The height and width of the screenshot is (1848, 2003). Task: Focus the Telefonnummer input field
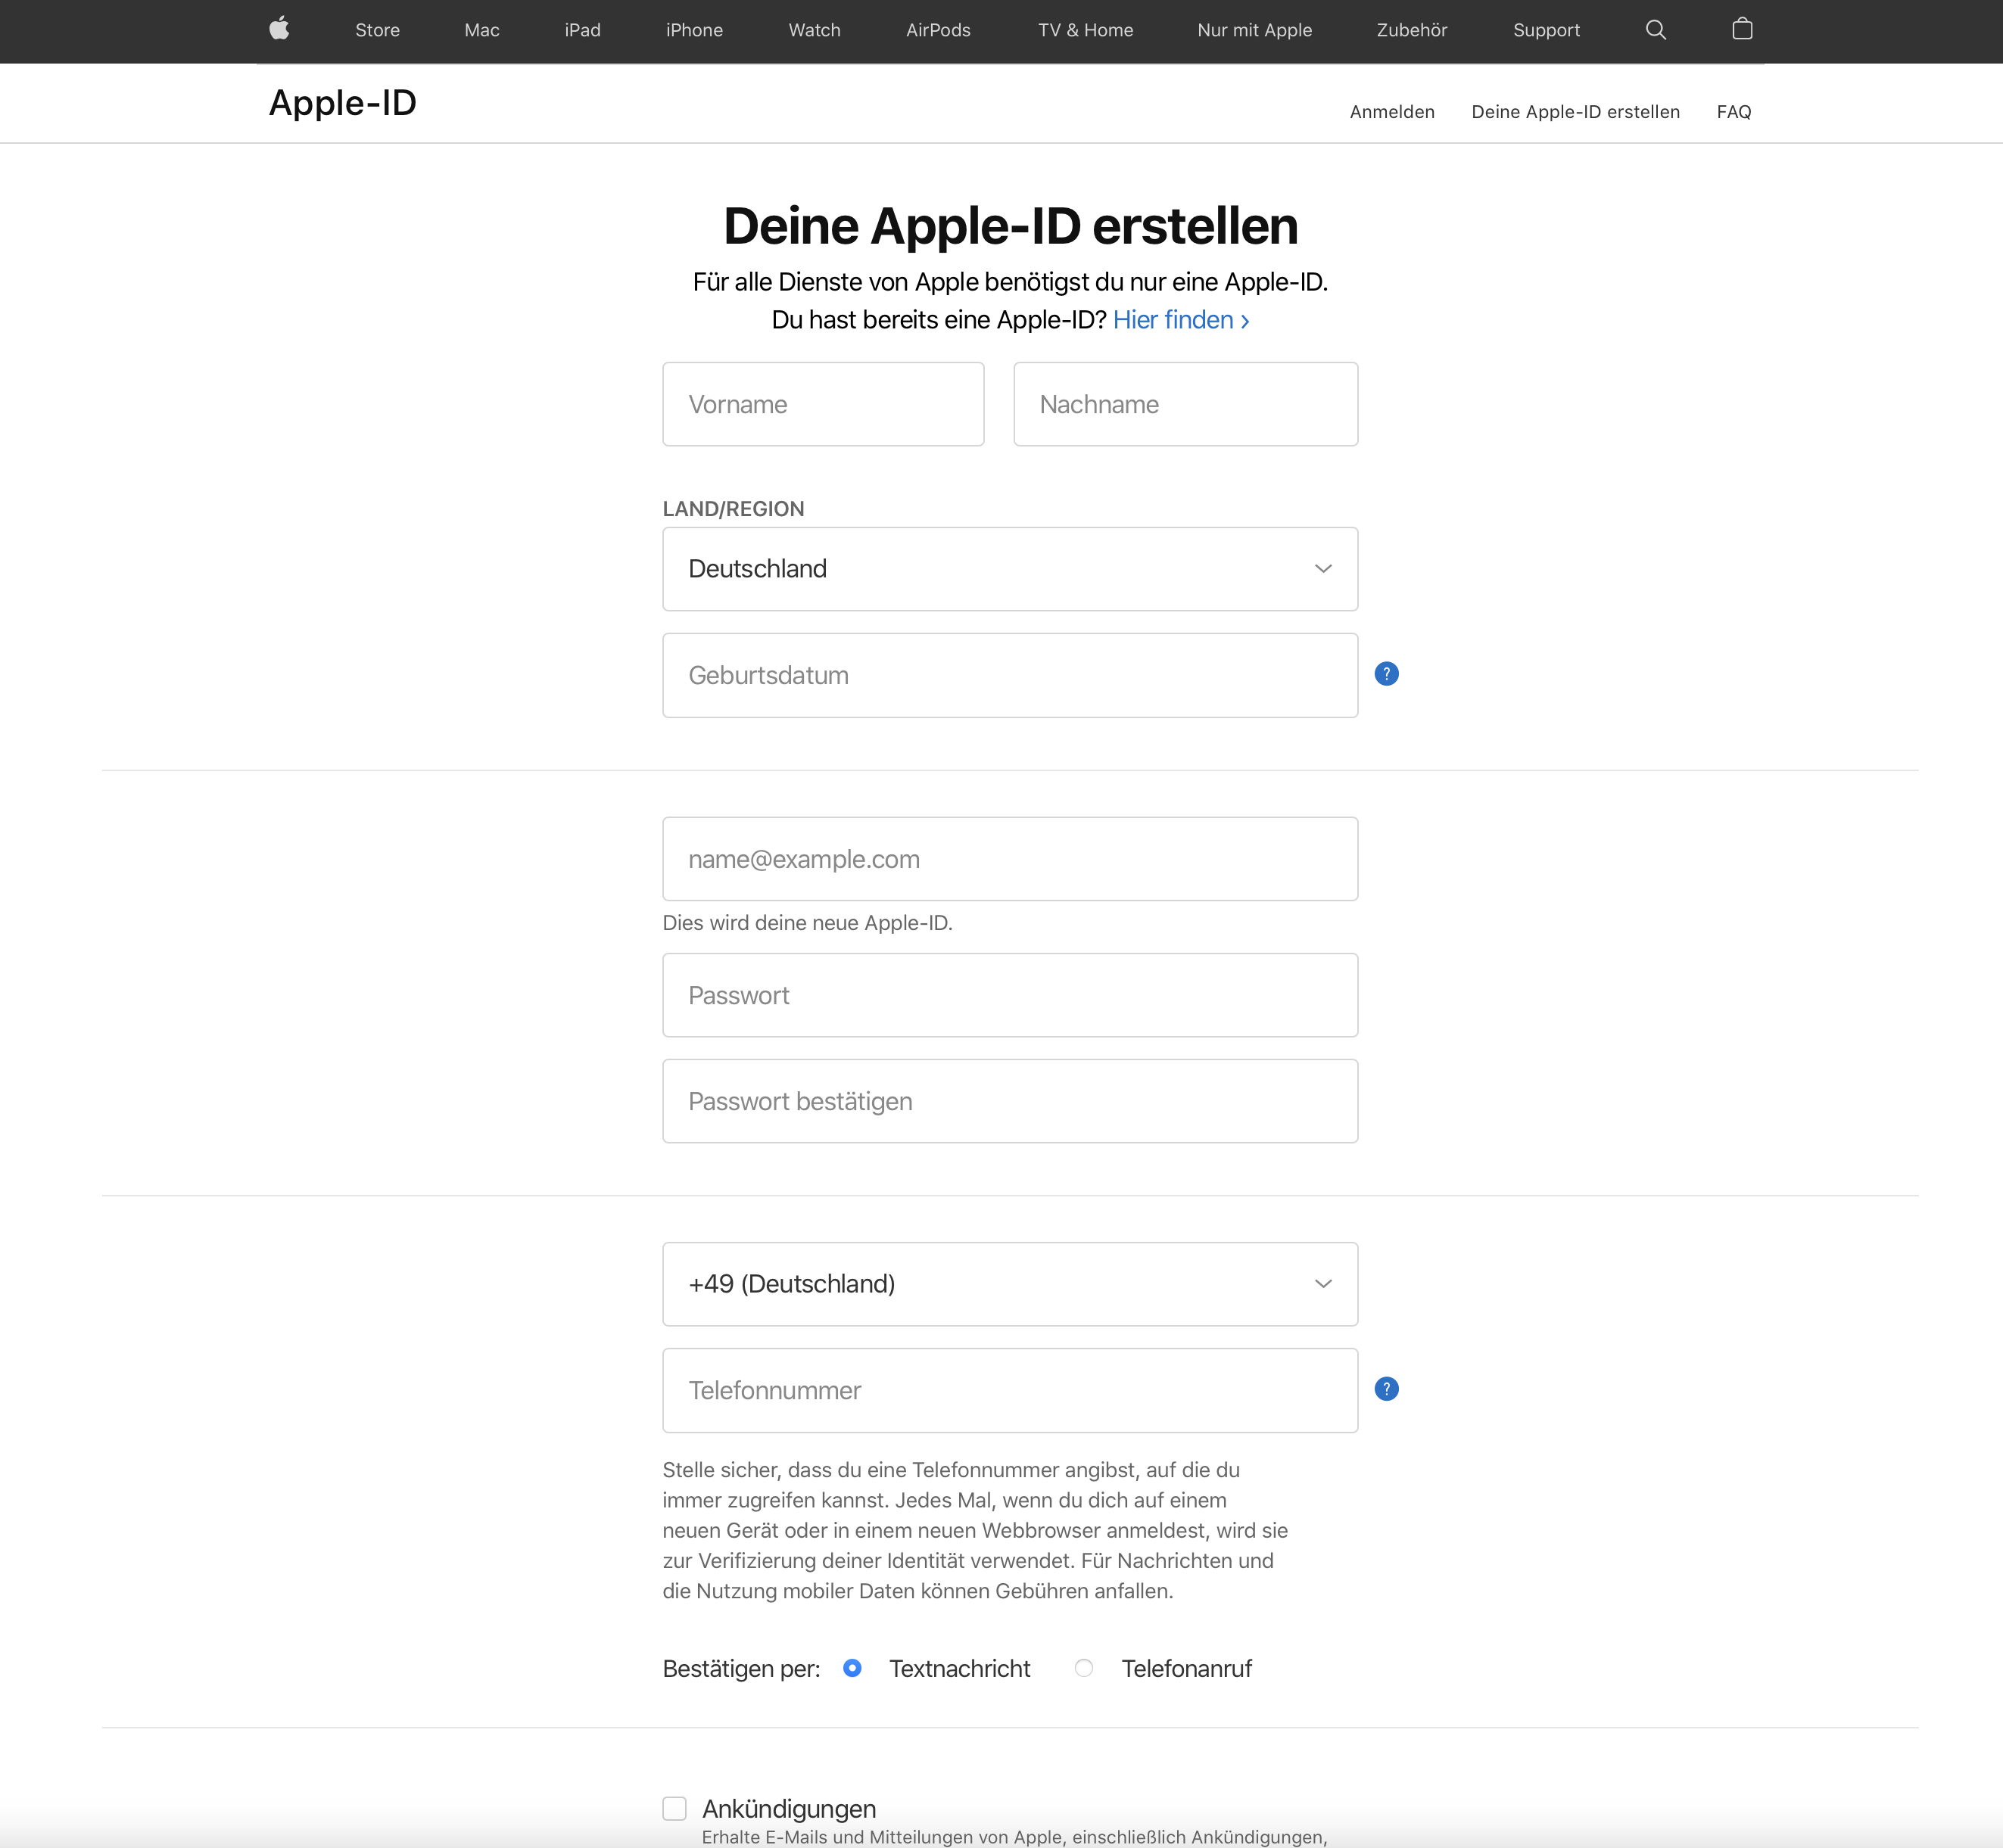pyautogui.click(x=1010, y=1390)
